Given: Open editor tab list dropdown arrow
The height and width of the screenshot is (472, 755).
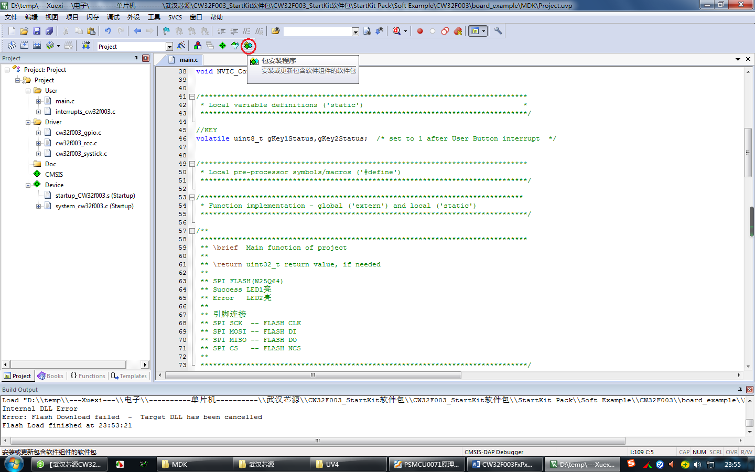Looking at the screenshot, I should tap(738, 59).
